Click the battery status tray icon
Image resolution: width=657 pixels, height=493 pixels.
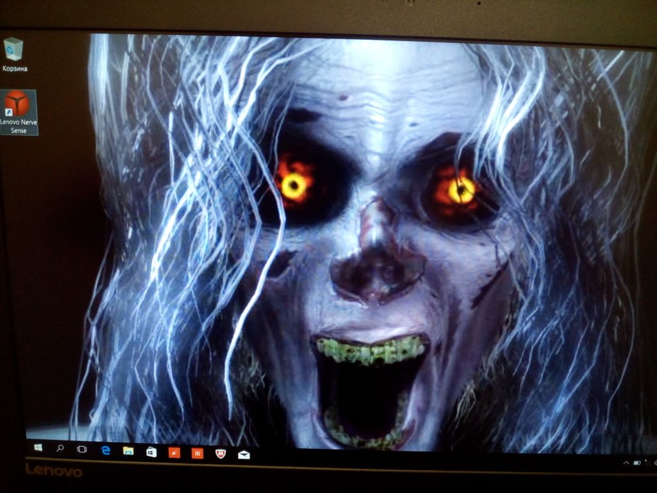(x=638, y=463)
